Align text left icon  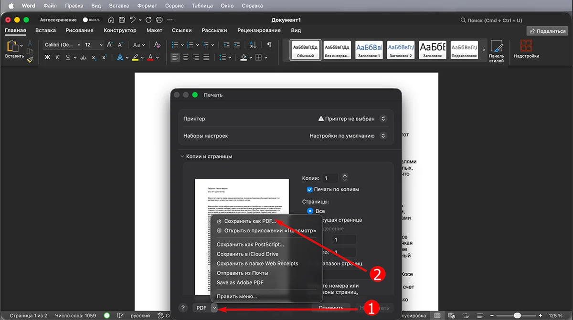pos(175,57)
